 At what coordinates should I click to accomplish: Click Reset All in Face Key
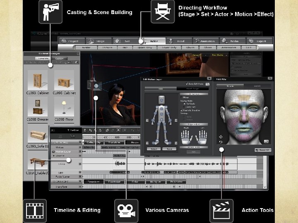click(263, 150)
